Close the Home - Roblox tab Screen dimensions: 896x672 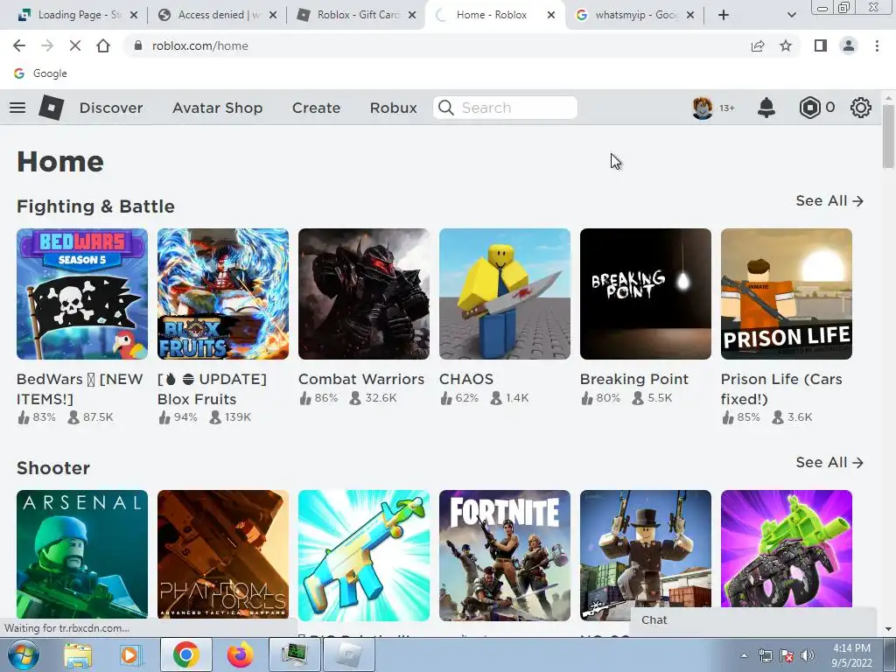[551, 15]
